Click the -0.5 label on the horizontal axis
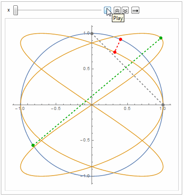The image size is (184, 196). pyautogui.click(x=56, y=109)
